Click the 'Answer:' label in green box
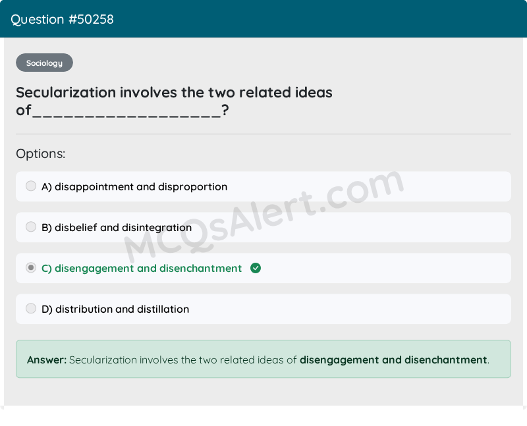This screenshot has height=426, width=527. tap(47, 359)
